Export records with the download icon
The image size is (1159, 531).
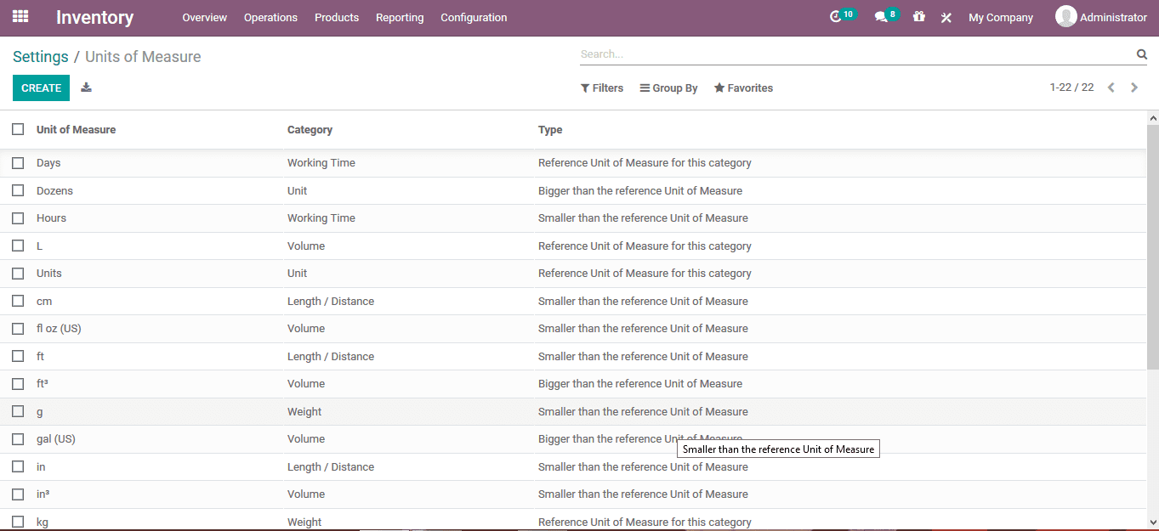tap(86, 88)
